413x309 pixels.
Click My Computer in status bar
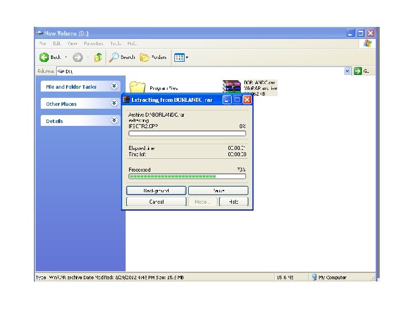tap(329, 277)
